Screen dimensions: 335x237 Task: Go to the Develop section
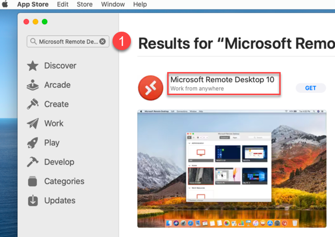pyautogui.click(x=59, y=162)
